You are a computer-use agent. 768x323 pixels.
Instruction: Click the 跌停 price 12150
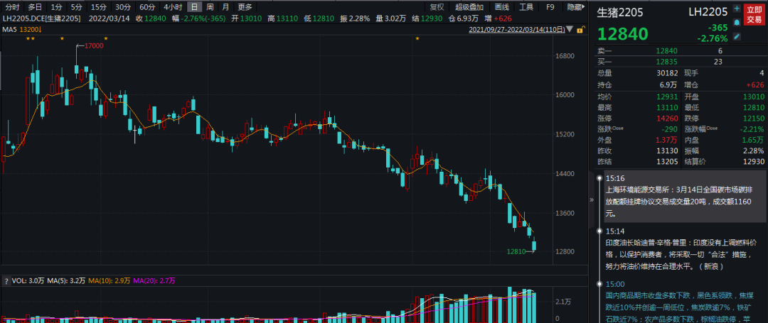click(x=753, y=119)
